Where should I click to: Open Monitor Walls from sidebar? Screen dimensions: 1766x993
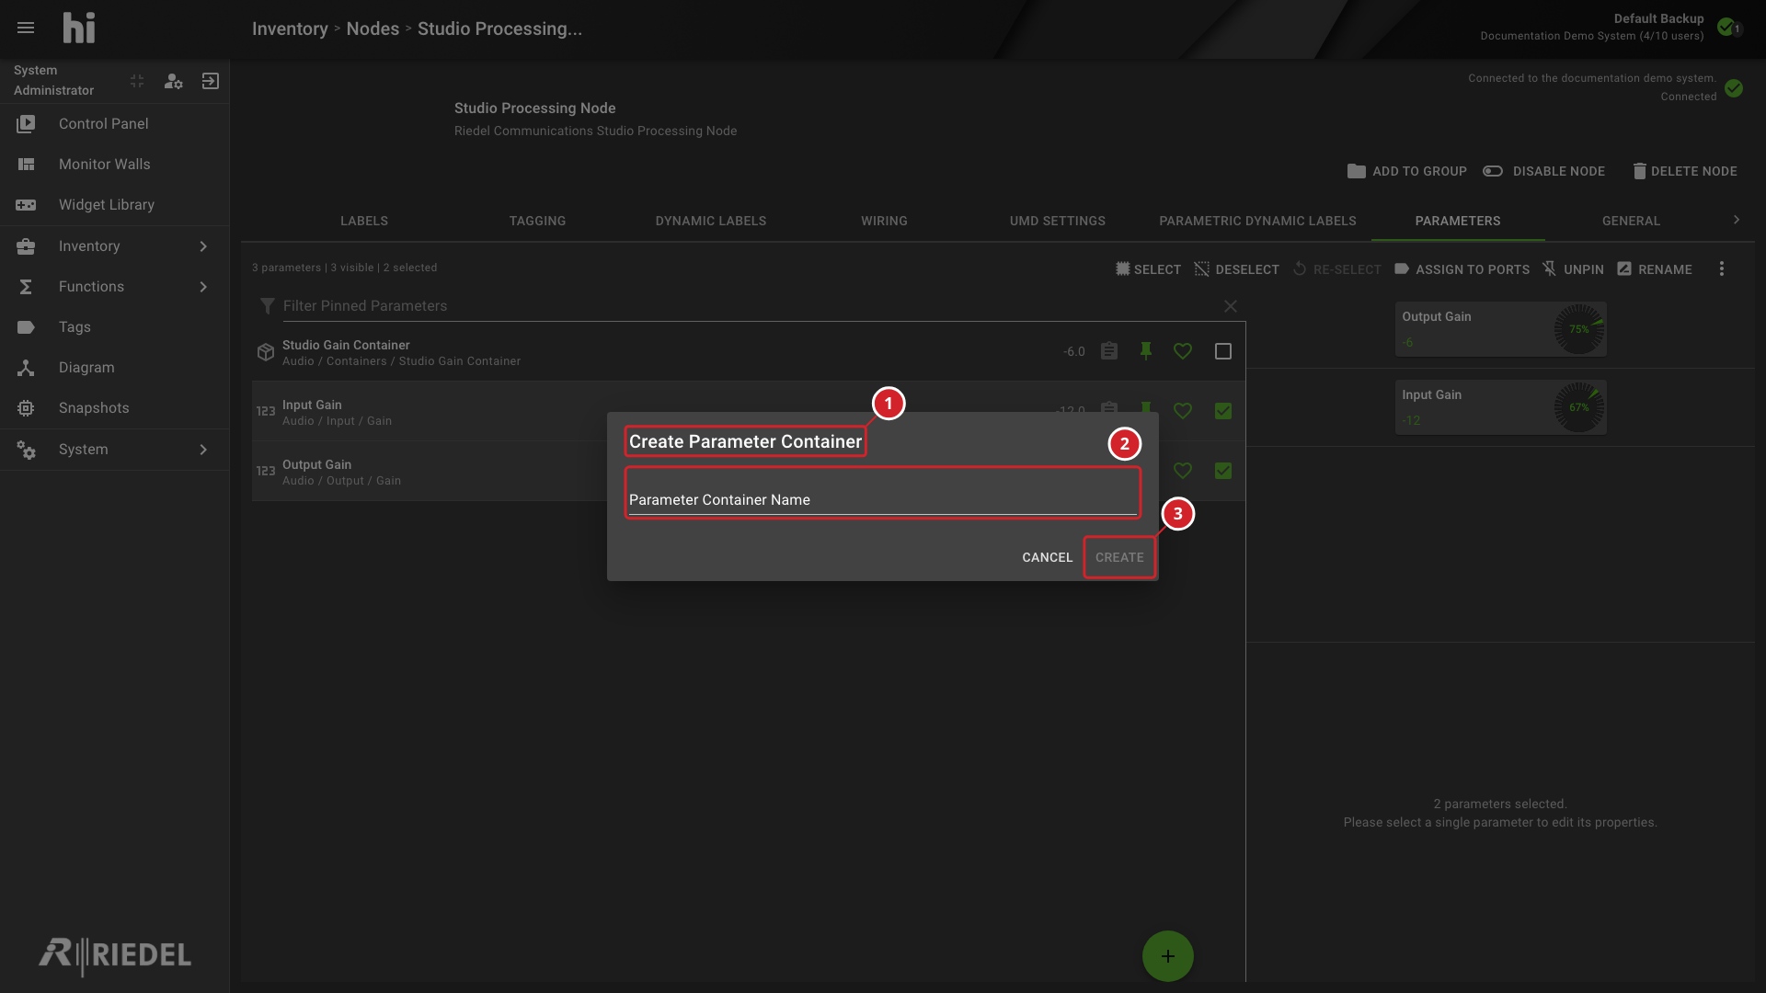pyautogui.click(x=114, y=164)
